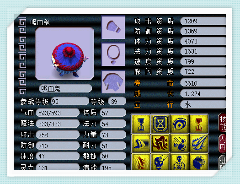Click the armor equipment slot
Image resolution: width=240 pixels, height=184 pixels.
(113, 82)
